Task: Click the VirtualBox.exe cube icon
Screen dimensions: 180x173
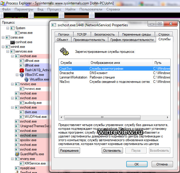Action: tap(26, 79)
